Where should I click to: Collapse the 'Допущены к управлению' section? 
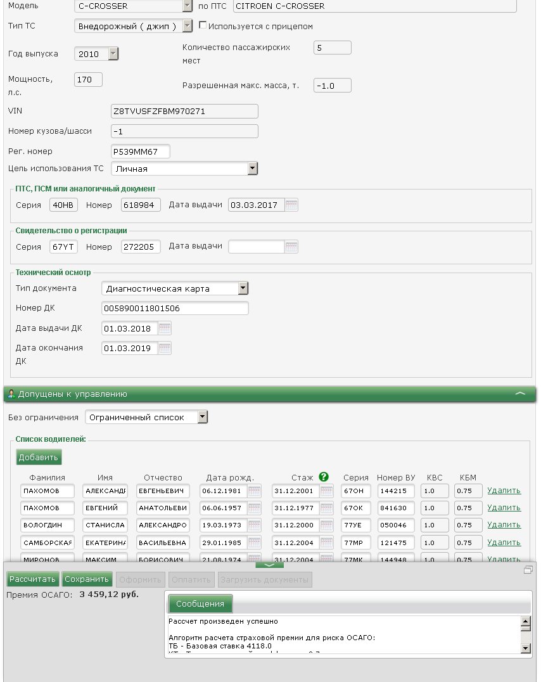(520, 394)
